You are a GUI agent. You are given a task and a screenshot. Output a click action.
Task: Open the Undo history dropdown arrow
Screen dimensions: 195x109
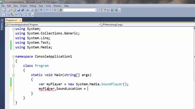44,10
